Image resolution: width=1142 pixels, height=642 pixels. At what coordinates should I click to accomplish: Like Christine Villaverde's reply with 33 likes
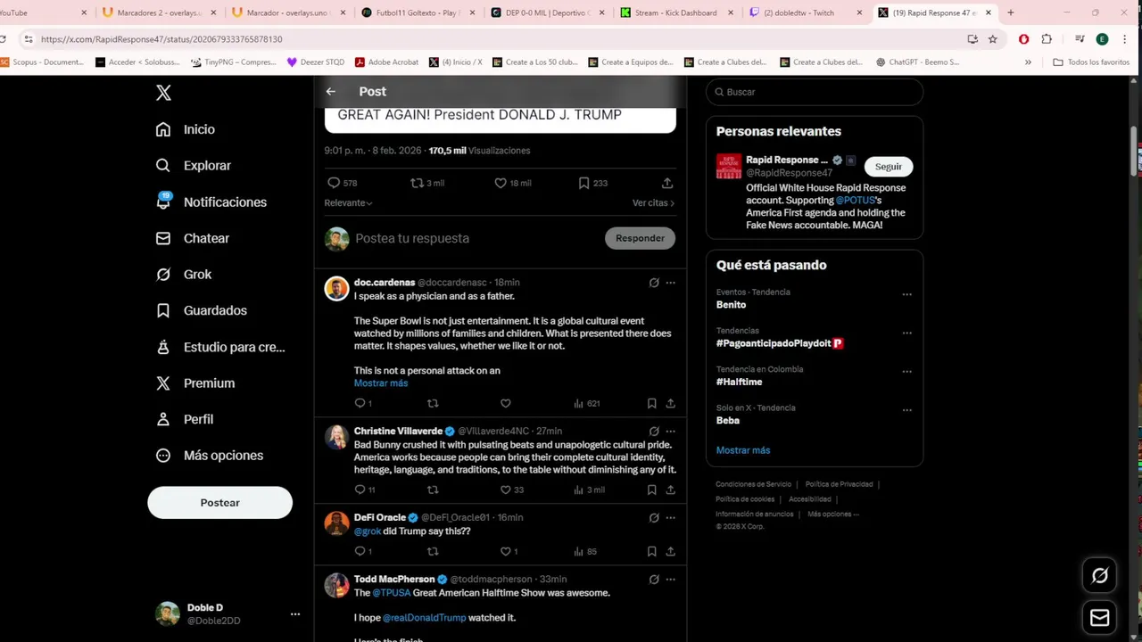tap(511, 490)
